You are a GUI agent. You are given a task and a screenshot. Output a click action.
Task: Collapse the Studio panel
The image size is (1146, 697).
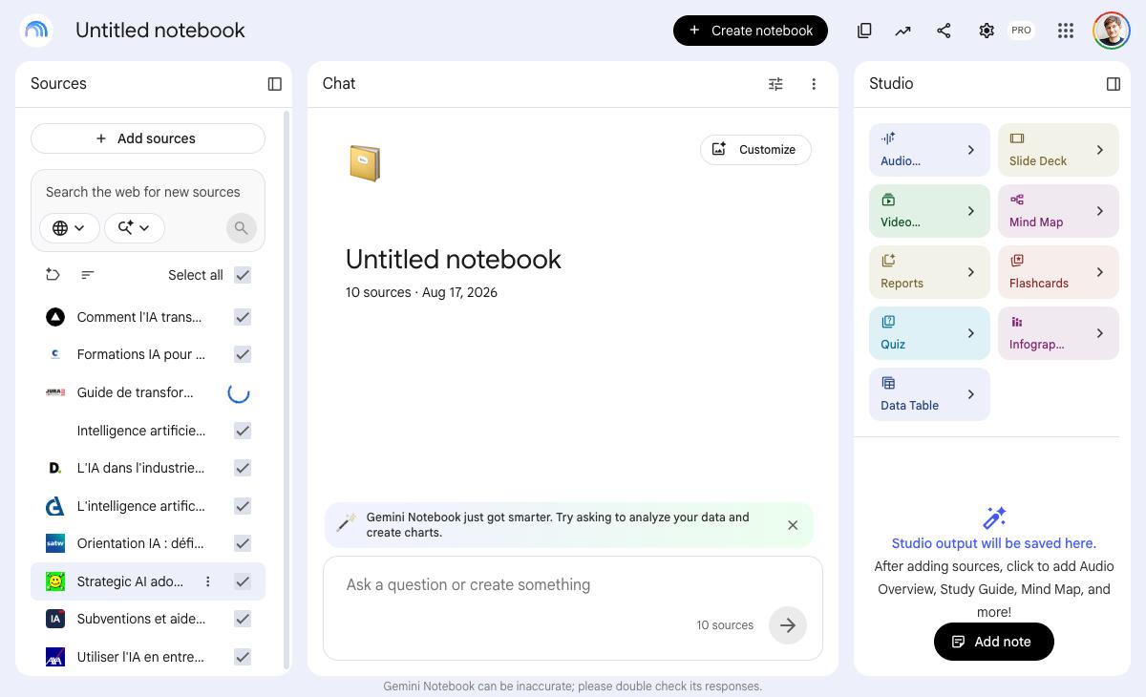point(1114,84)
